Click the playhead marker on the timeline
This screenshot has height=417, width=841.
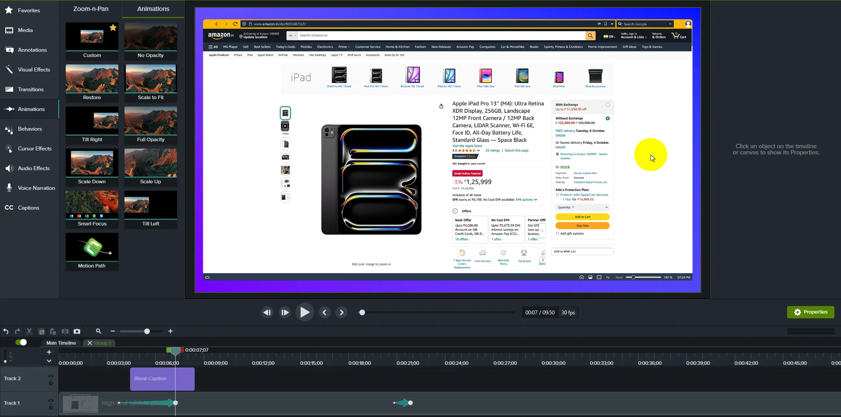click(175, 351)
